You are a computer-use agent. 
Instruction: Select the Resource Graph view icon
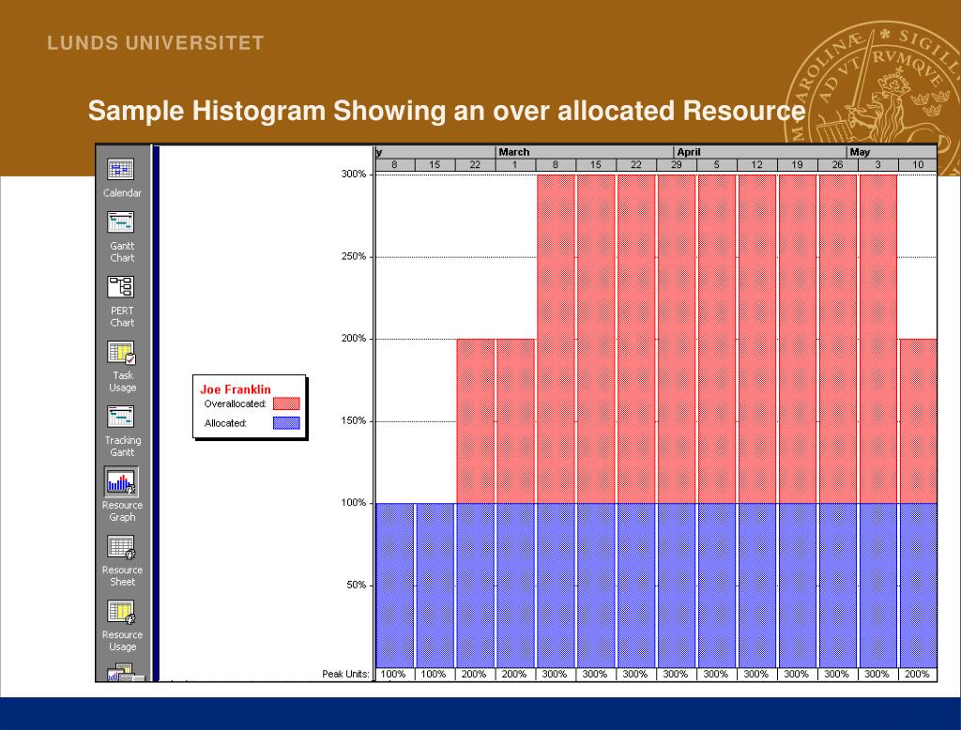pyautogui.click(x=121, y=481)
